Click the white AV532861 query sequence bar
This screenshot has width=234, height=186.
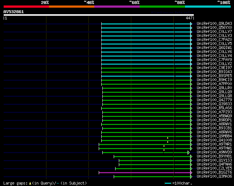tap(99, 15)
